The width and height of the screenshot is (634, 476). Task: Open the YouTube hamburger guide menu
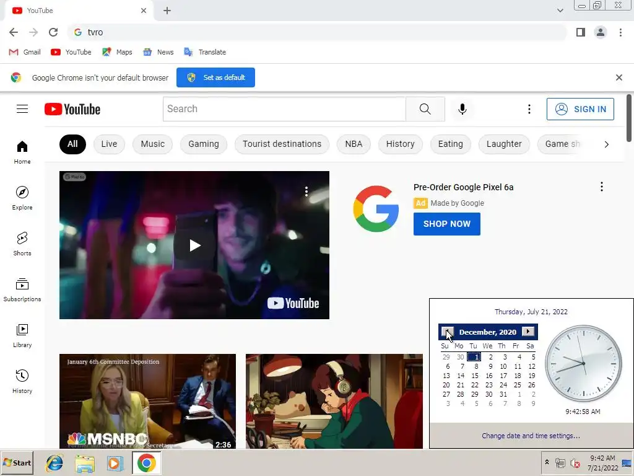pos(22,109)
